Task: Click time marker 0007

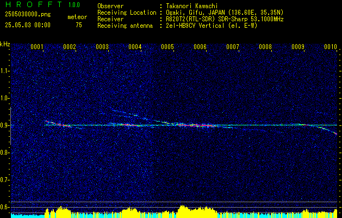Action: 233,47
